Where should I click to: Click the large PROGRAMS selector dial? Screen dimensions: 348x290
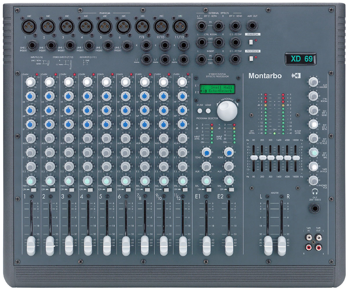[227, 111]
